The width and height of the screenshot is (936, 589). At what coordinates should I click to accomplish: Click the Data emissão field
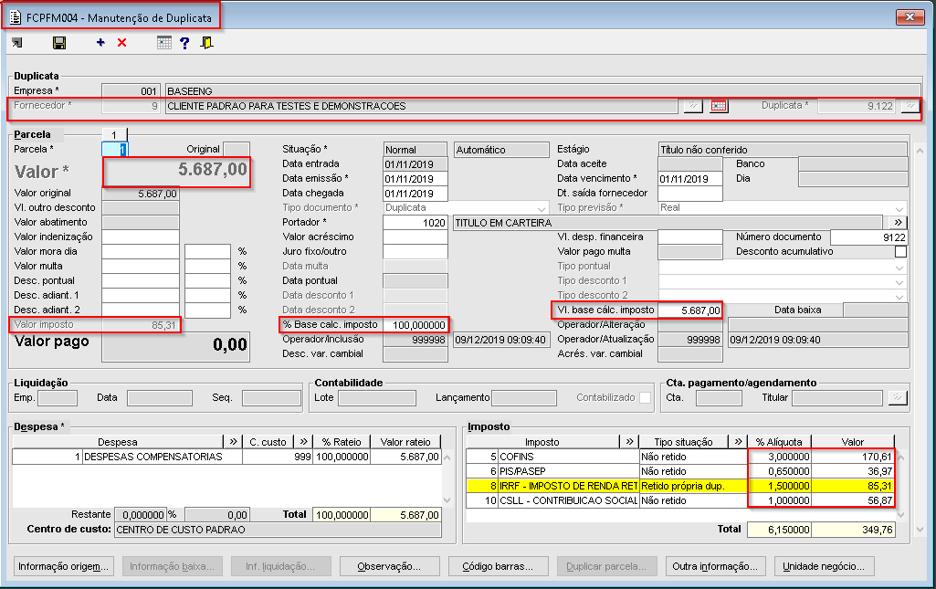click(415, 178)
